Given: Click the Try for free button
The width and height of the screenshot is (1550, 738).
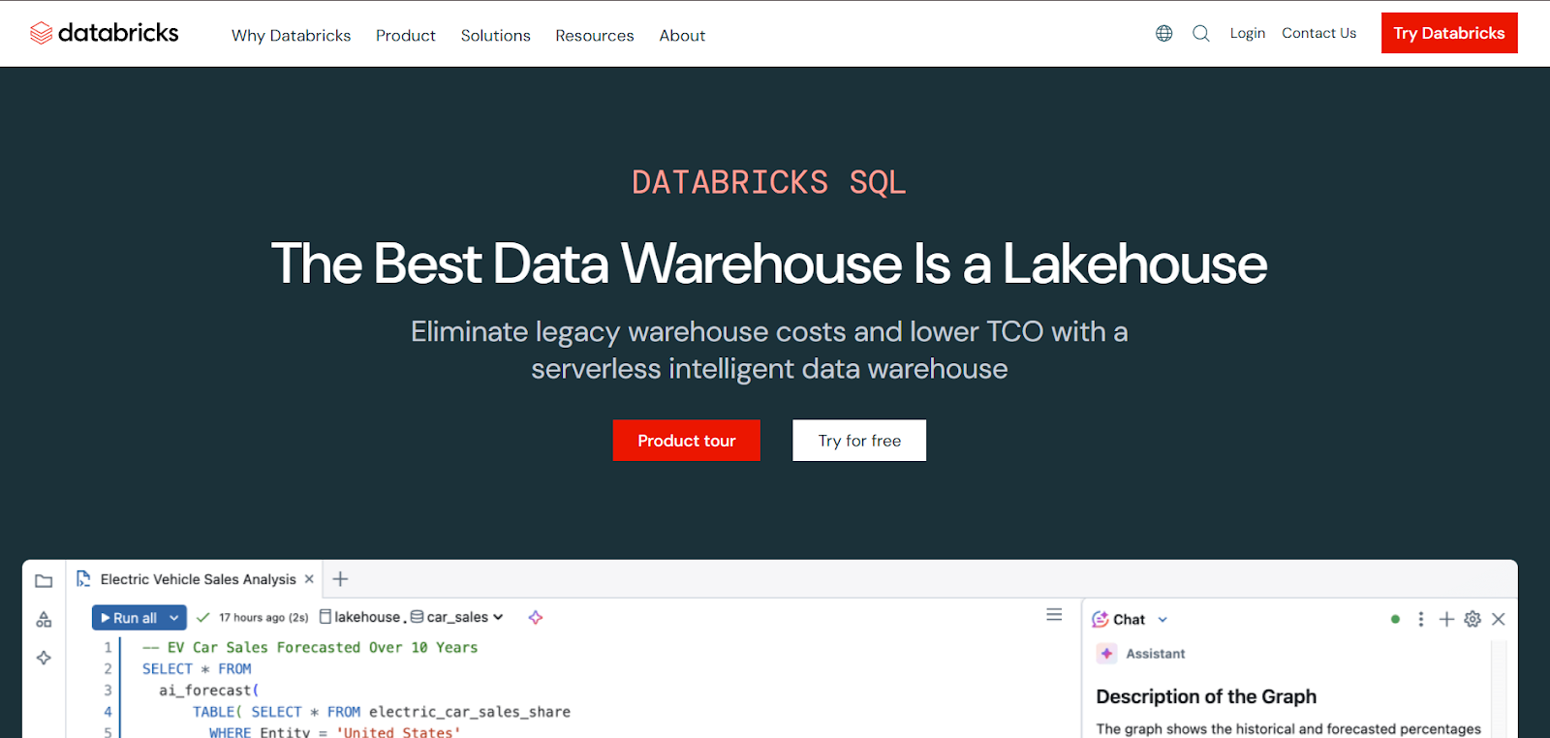Looking at the screenshot, I should pos(859,441).
